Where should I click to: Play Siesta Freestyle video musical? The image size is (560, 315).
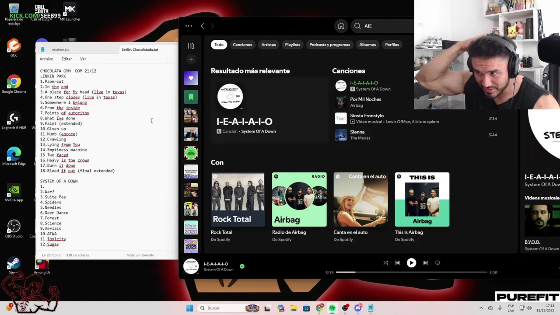(367, 115)
